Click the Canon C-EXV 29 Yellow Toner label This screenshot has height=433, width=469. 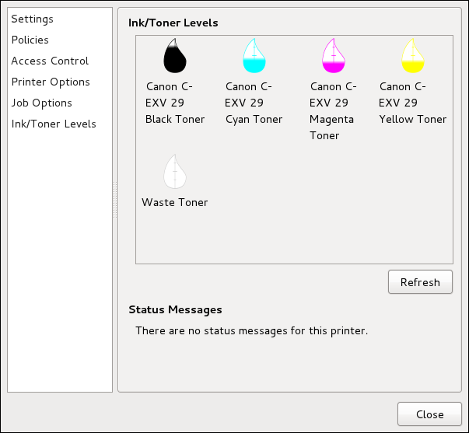(x=412, y=103)
